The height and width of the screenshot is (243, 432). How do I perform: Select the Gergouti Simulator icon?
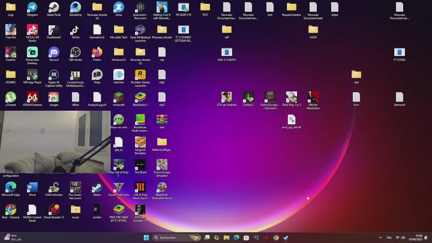click(x=140, y=146)
